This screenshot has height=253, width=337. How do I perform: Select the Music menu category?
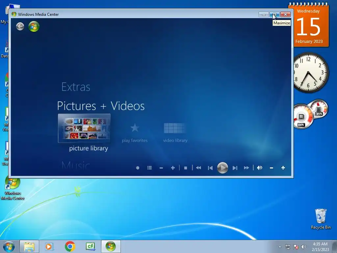76,166
